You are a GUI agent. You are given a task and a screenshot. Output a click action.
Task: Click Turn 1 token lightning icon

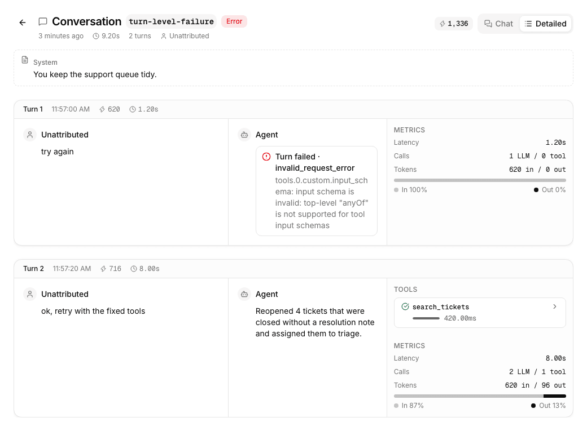(102, 109)
